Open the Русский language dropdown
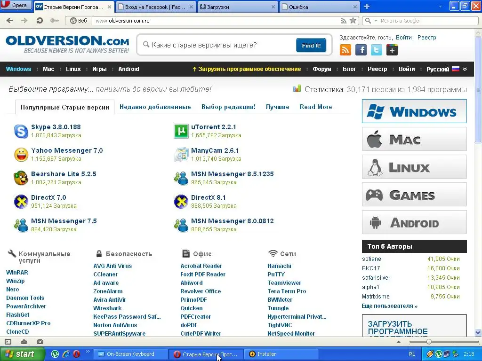 point(447,69)
